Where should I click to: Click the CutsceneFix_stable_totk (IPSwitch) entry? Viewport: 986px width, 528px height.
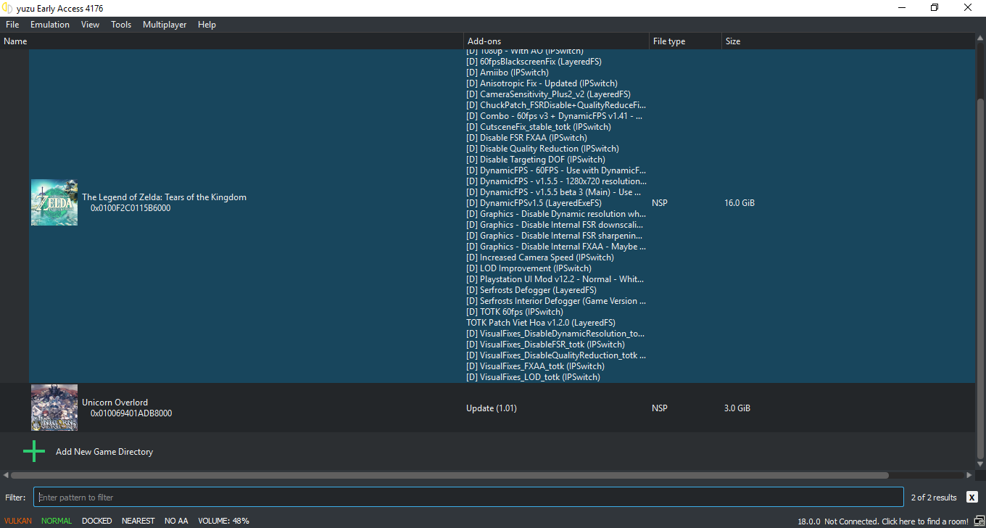(x=539, y=127)
